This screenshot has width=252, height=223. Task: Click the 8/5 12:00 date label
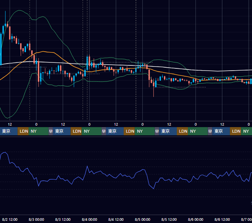click(169, 219)
